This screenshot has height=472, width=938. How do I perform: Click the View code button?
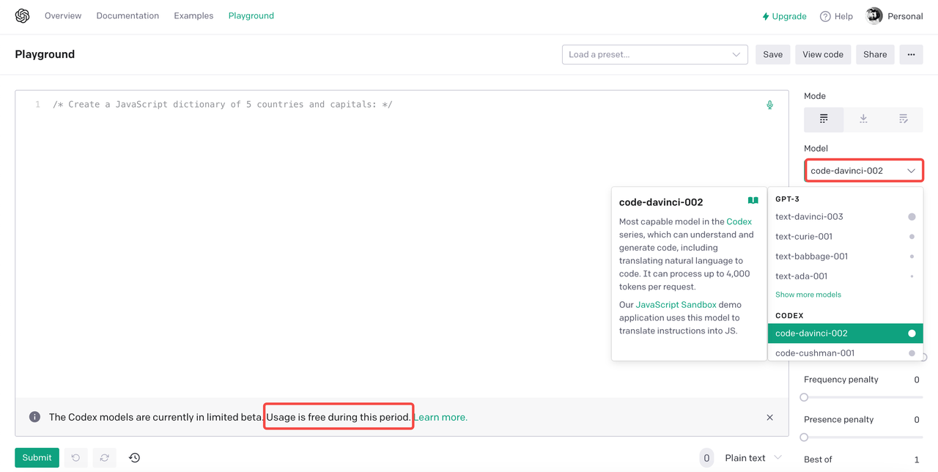click(x=823, y=54)
